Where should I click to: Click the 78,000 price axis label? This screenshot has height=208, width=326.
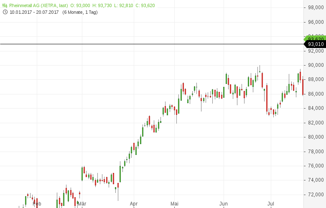(x=316, y=152)
